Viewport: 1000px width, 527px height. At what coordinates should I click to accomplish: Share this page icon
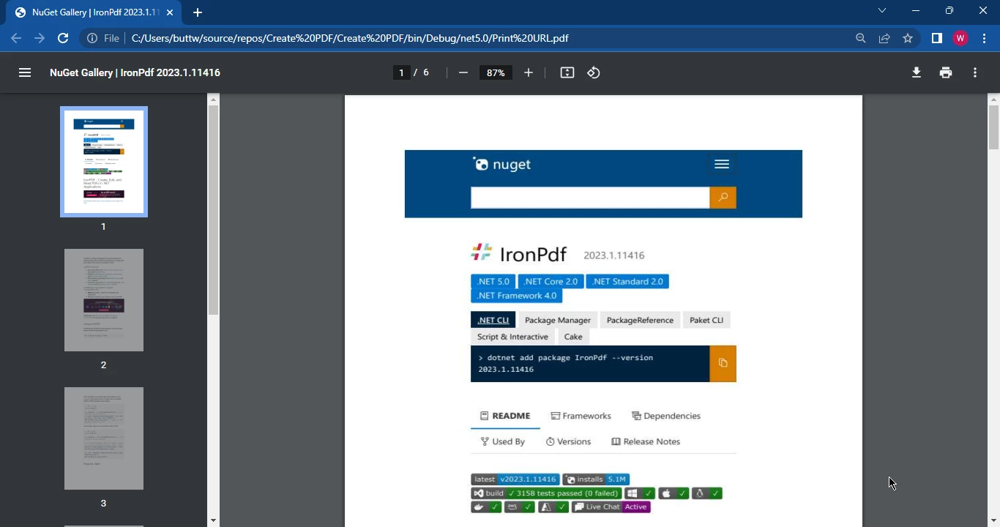point(884,38)
